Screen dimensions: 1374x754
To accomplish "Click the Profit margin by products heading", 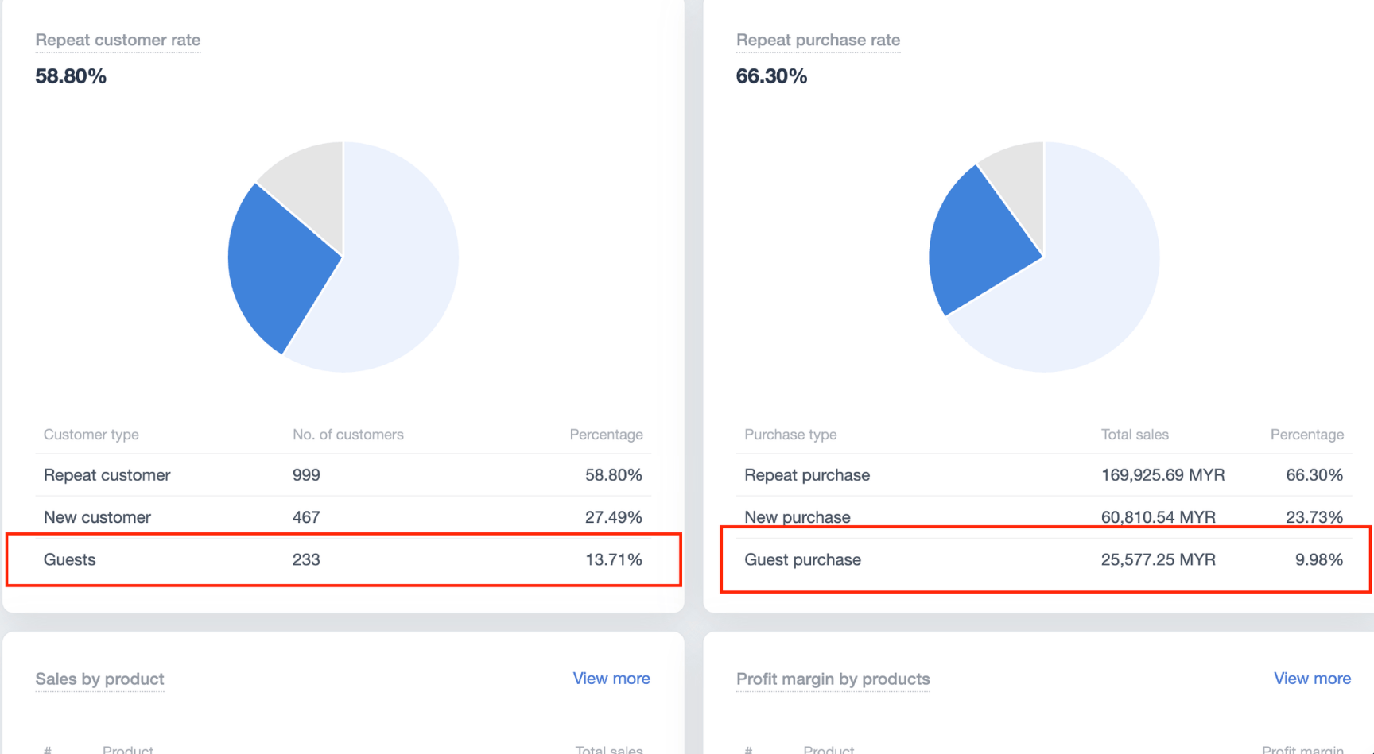I will pyautogui.click(x=833, y=679).
